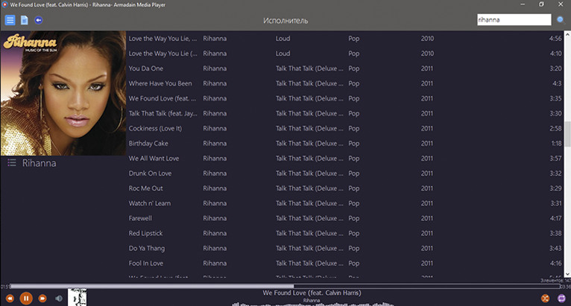Click the Rihanna album cover art
The height and width of the screenshot is (306, 571).
click(63, 93)
